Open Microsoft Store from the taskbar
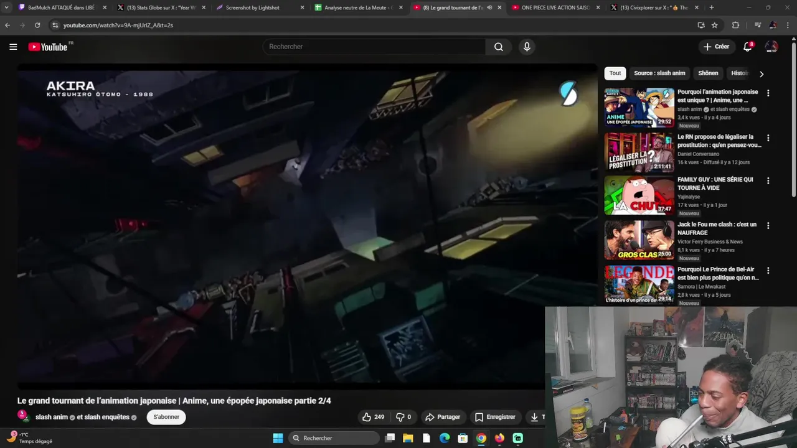 click(x=463, y=438)
